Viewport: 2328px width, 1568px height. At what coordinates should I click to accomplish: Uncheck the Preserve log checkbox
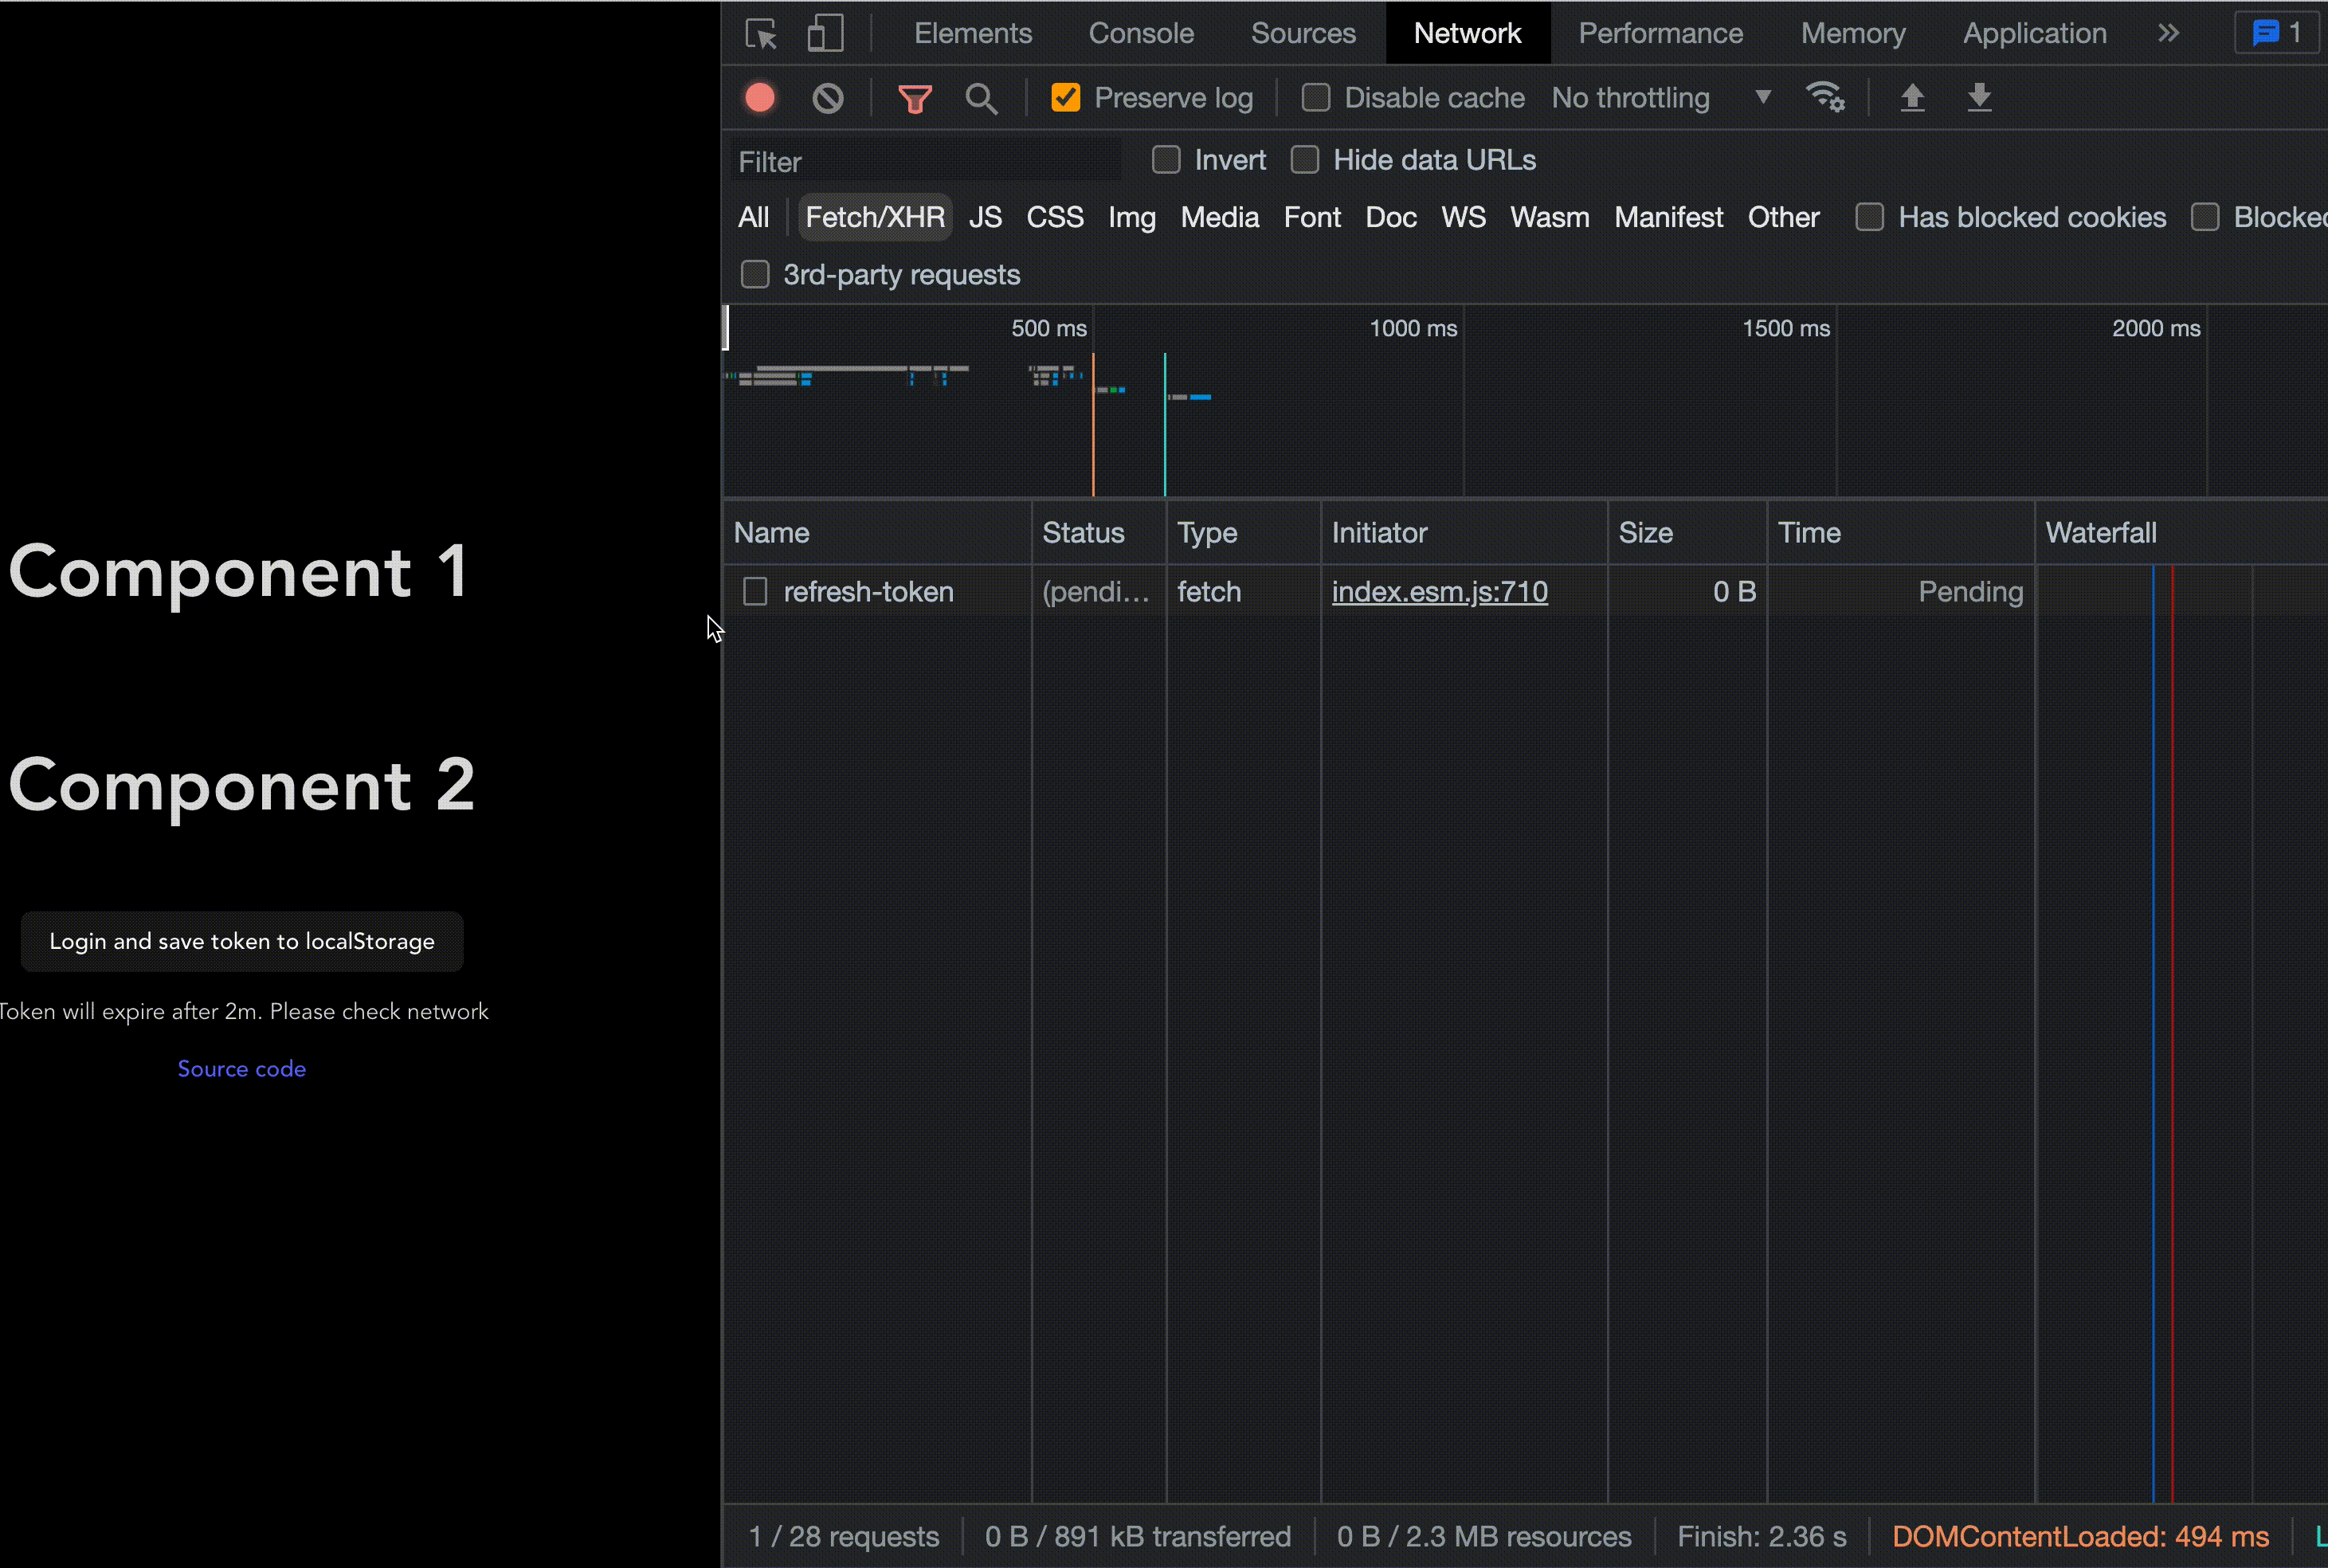(x=1066, y=98)
